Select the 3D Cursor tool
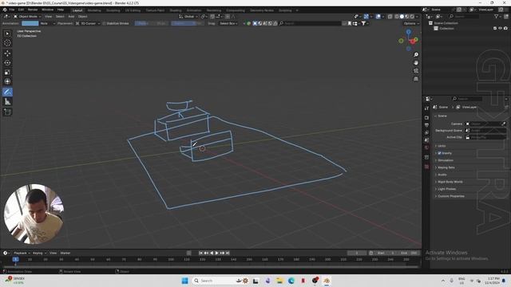The height and width of the screenshot is (287, 511). coord(7,43)
